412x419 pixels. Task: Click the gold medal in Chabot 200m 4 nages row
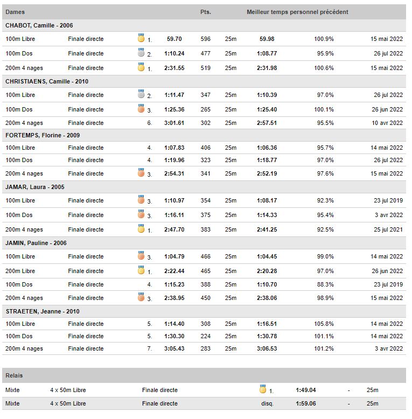[141, 67]
